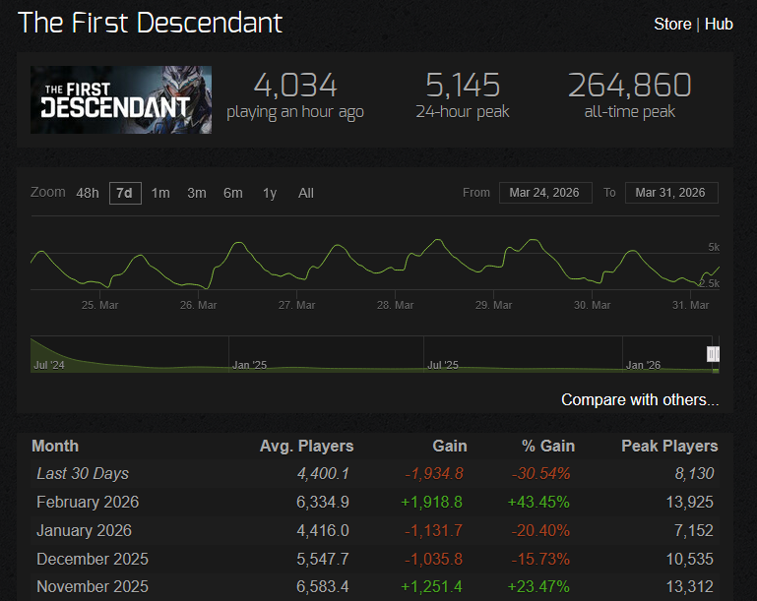Click Compare with others link

click(640, 400)
